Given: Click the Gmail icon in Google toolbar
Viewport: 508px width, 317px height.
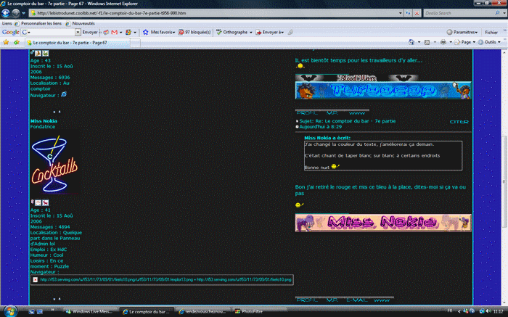Looking at the screenshot, I should point(114,32).
